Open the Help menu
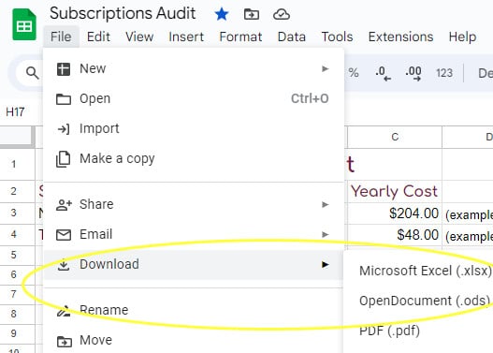Screen dimensions: 493x353 point(462,37)
